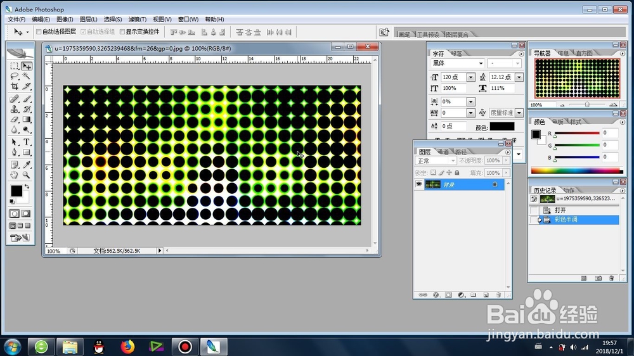Set history brush source at 打开 state

tap(534, 210)
